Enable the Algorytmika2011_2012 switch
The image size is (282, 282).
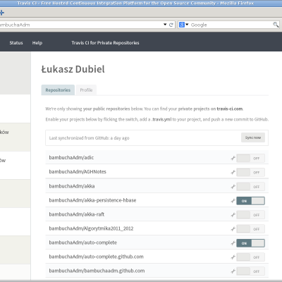(250, 229)
